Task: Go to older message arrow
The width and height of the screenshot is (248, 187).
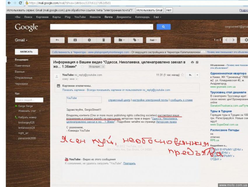Action: [233, 40]
